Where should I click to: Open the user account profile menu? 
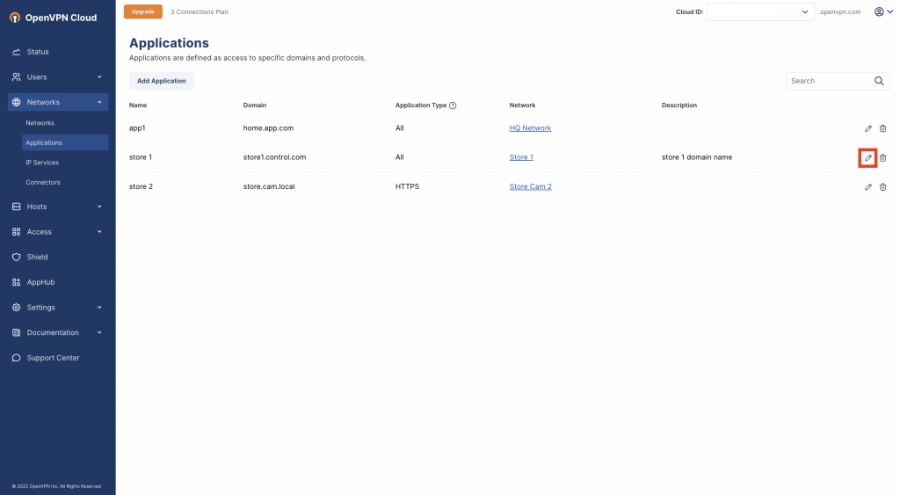click(883, 11)
